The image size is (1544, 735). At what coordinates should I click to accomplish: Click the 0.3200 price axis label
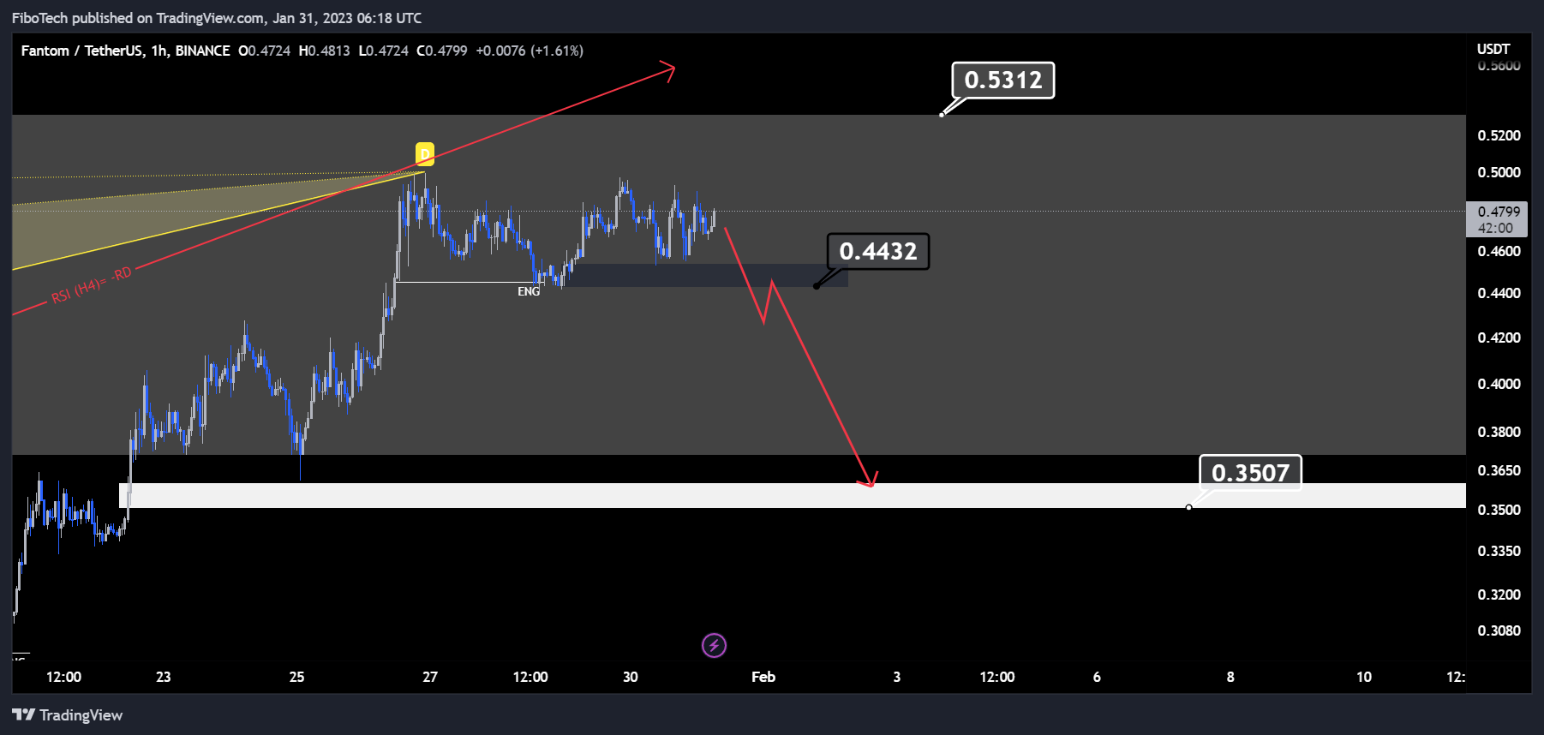click(1499, 595)
